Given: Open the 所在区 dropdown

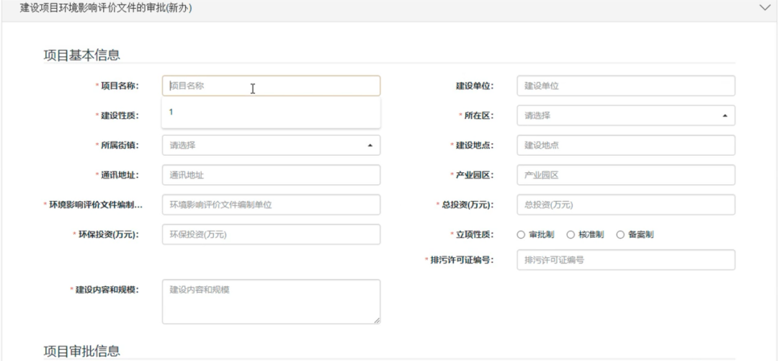Looking at the screenshot, I should [625, 115].
